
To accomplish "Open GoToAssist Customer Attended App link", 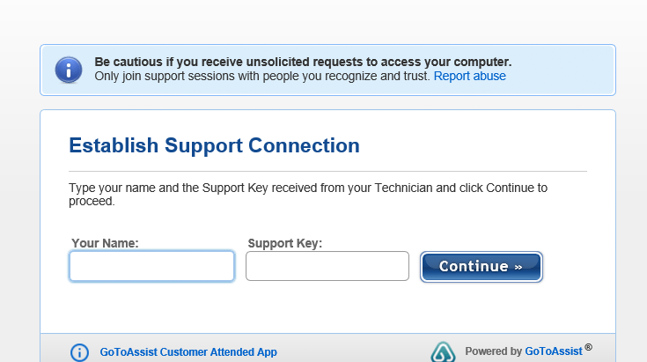I will [x=188, y=352].
